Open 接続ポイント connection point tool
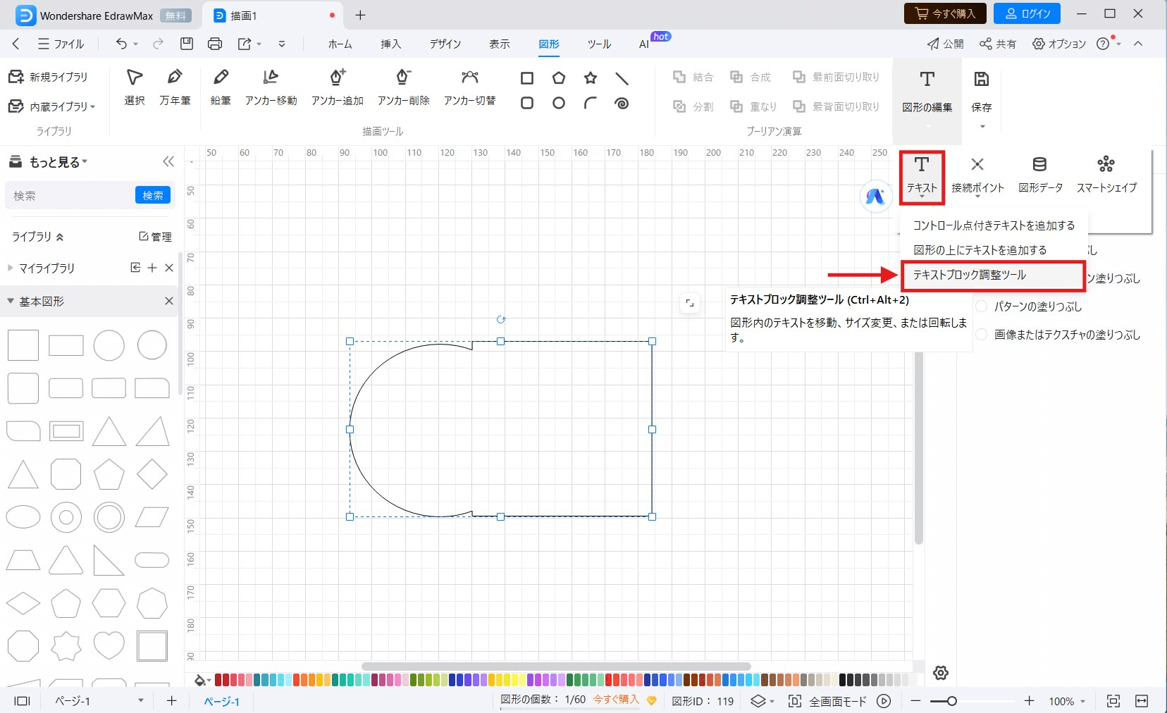Screen dimensions: 1167x713 (x=977, y=175)
